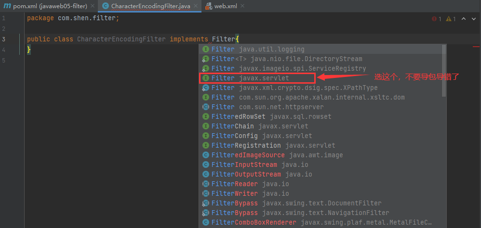This screenshot has width=481, height=228.
Task: Place cursor on package com.shen.filter line
Action: pos(73,18)
